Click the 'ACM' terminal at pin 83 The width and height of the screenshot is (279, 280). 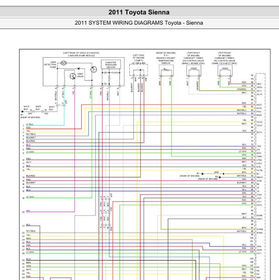coord(259,181)
